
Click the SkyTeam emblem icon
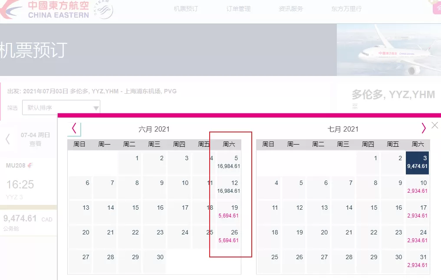pos(104,10)
